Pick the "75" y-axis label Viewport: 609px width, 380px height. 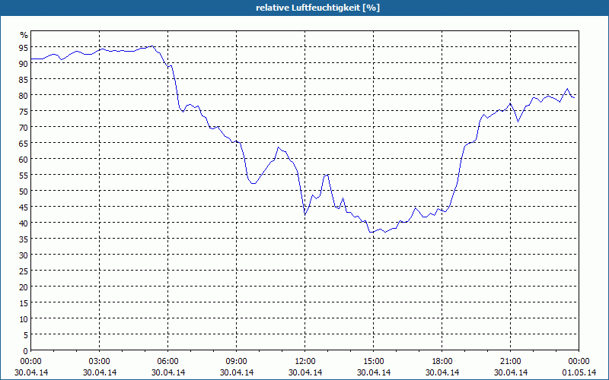pos(24,111)
